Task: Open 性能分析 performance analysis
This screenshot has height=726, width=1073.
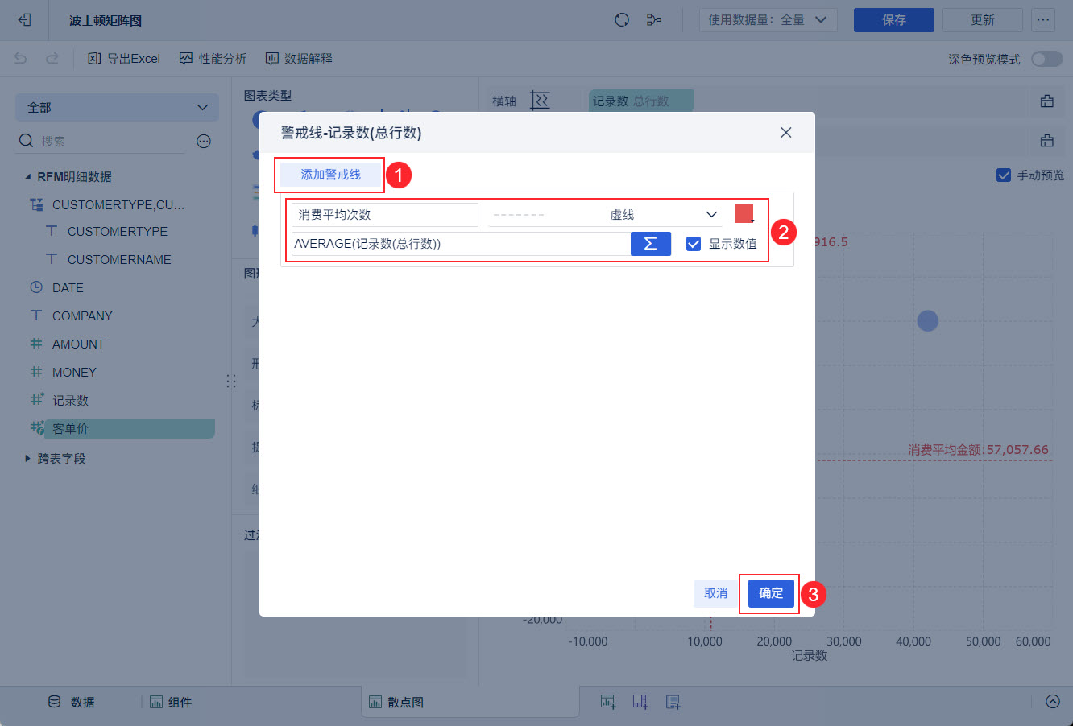Action: (213, 59)
